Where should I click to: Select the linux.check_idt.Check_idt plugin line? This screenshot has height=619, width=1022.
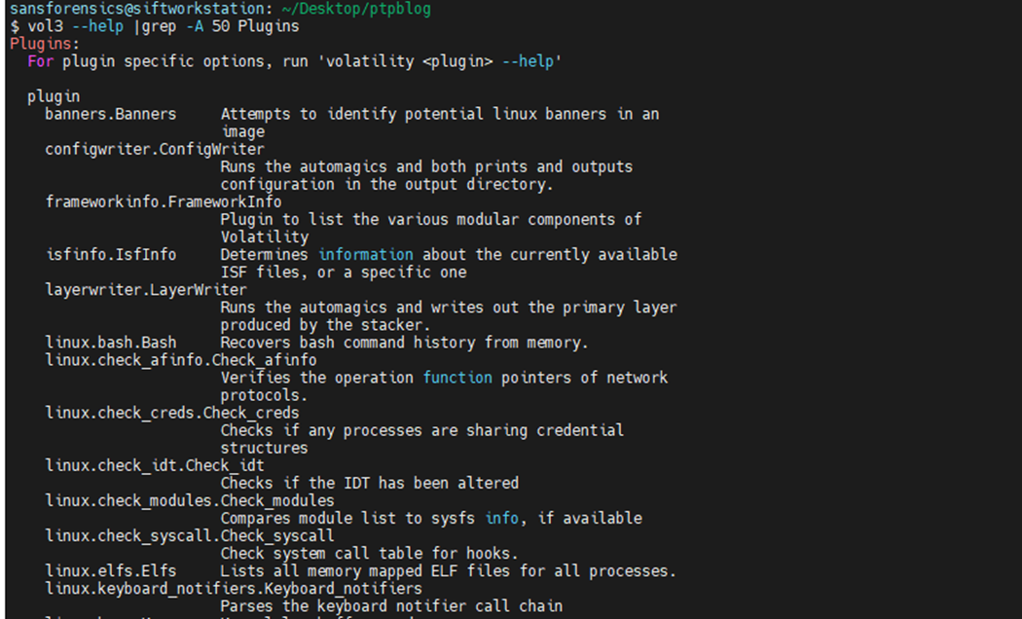[x=155, y=466]
